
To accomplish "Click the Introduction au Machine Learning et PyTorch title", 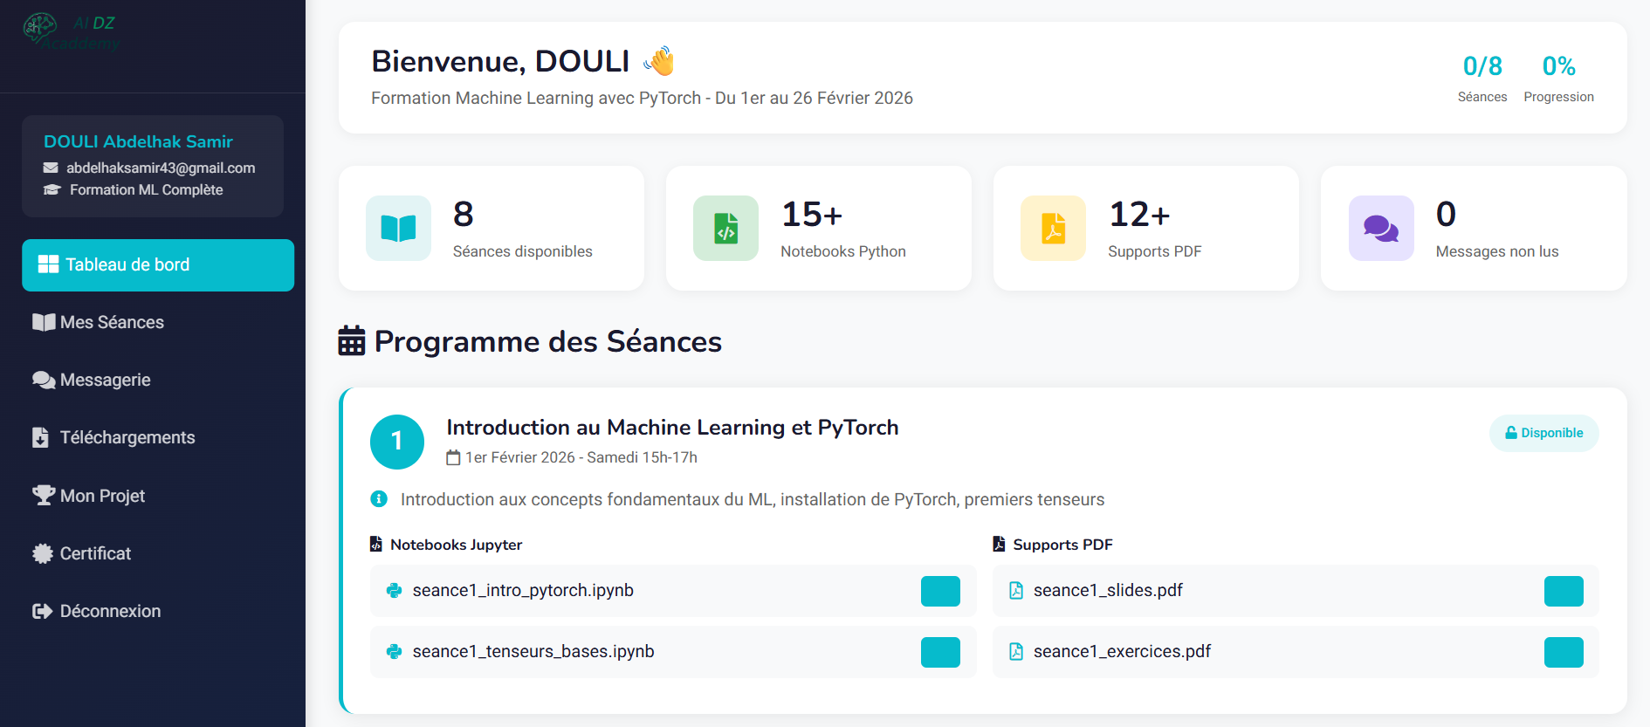I will [672, 427].
